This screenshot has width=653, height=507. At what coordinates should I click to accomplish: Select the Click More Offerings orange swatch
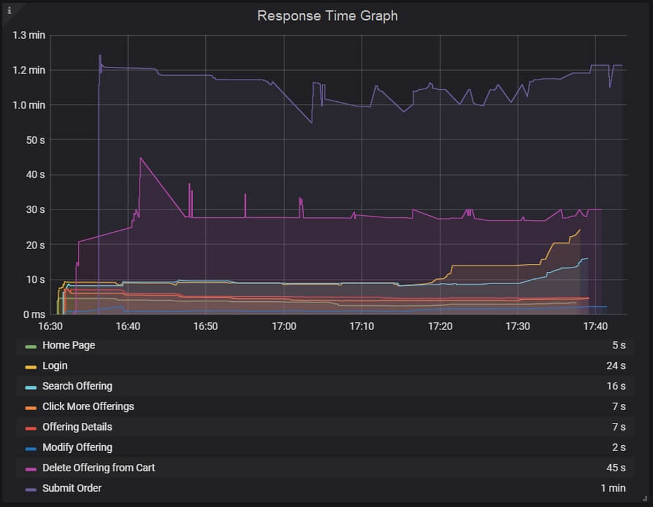tap(31, 408)
